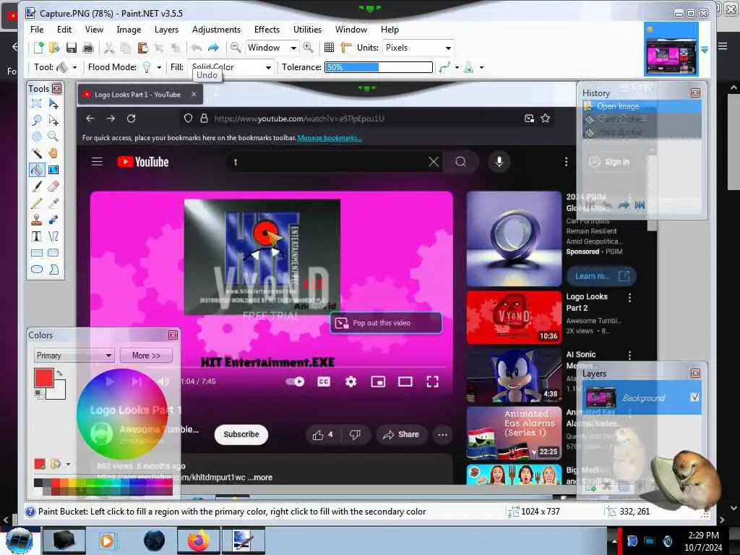Select the Text tool
740x555 pixels.
click(x=36, y=236)
